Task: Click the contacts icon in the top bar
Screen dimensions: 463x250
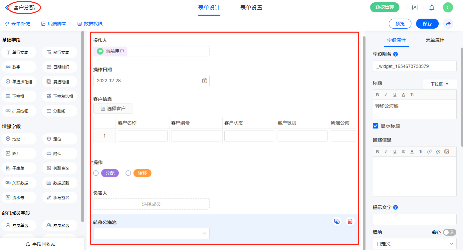Action: tap(414, 7)
